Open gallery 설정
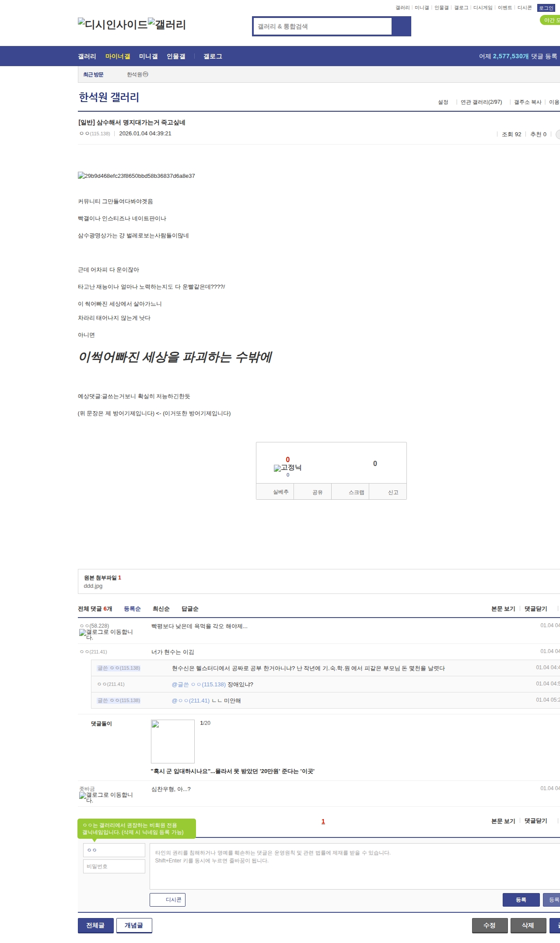Viewport: 560px width, 943px height. [443, 102]
